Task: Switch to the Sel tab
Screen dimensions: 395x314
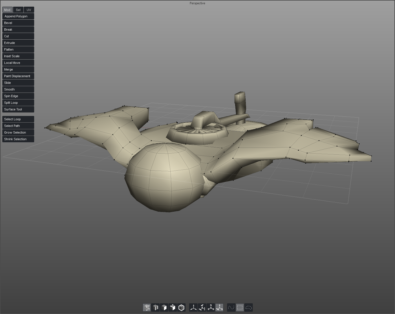Action: 18,10
